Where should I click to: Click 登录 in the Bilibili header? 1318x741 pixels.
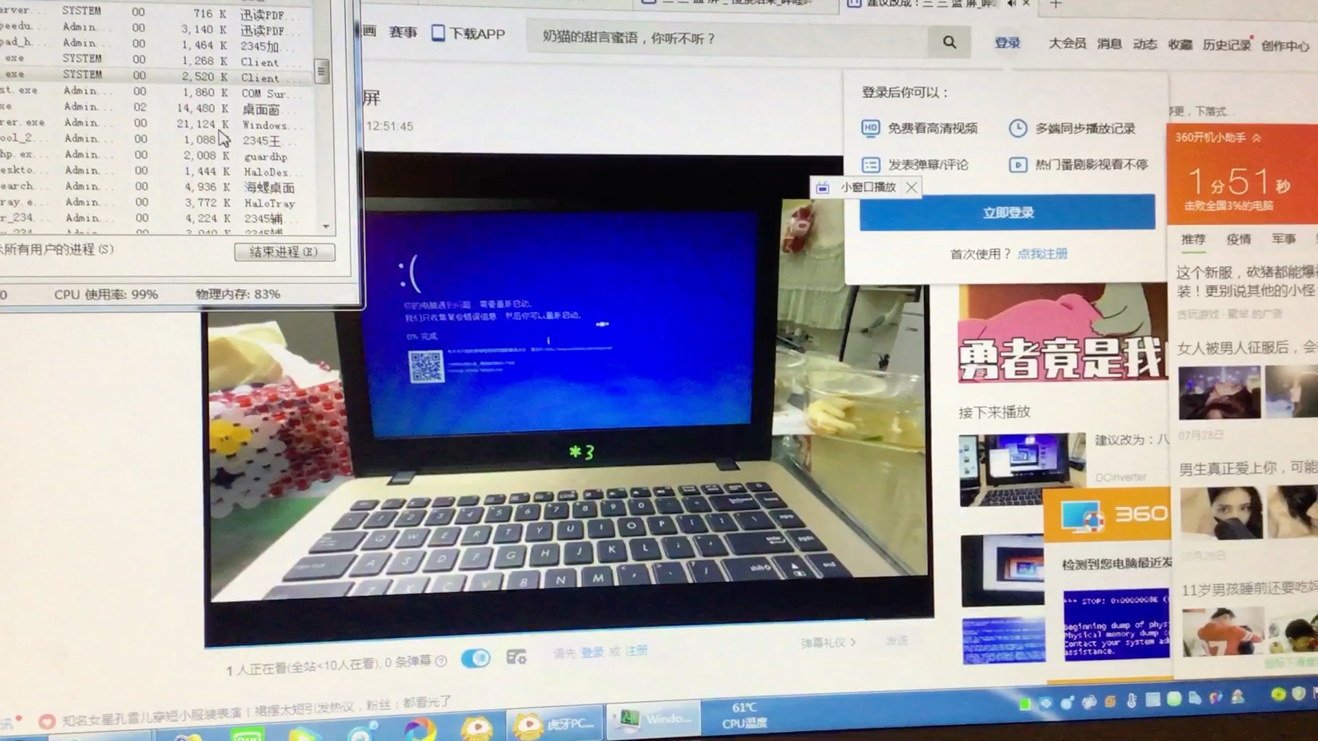click(x=1008, y=43)
